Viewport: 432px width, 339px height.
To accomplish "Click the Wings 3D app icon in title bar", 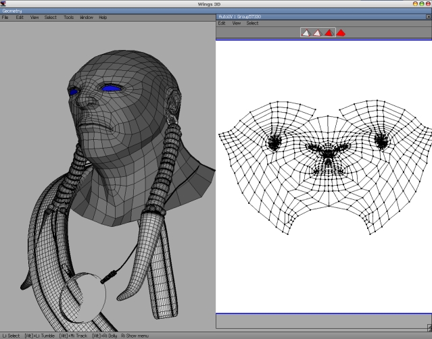I will coord(3,3).
